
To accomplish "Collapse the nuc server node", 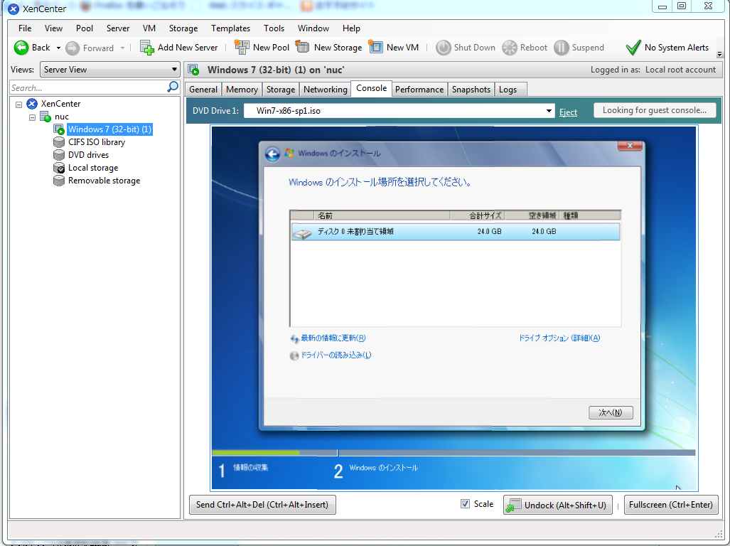I will tap(32, 117).
